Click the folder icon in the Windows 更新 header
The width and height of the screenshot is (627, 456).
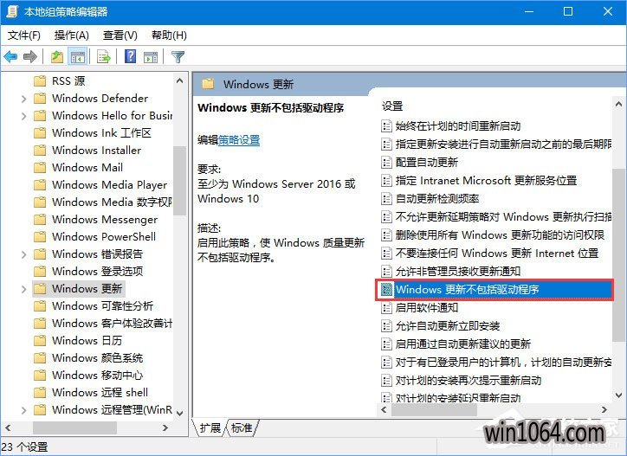tap(208, 84)
